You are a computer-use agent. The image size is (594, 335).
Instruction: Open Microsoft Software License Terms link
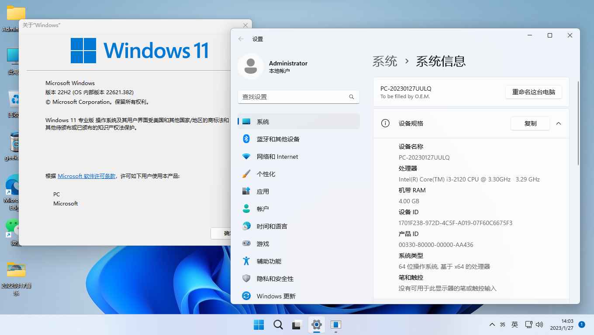tap(86, 176)
